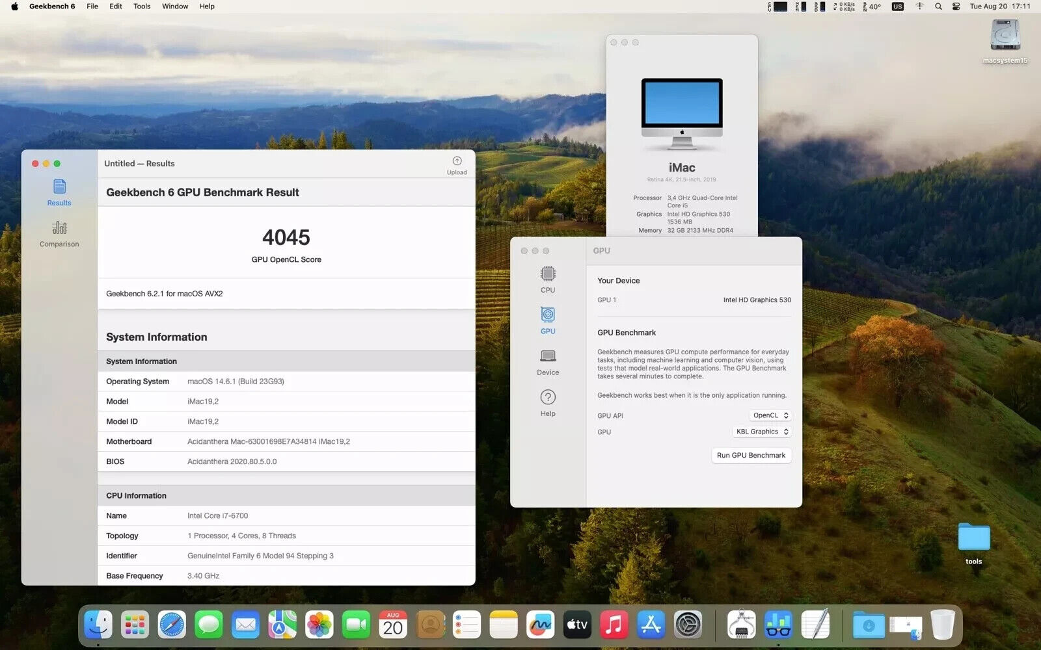
Task: Click the Motherboard row Acidanthera value
Action: [269, 441]
